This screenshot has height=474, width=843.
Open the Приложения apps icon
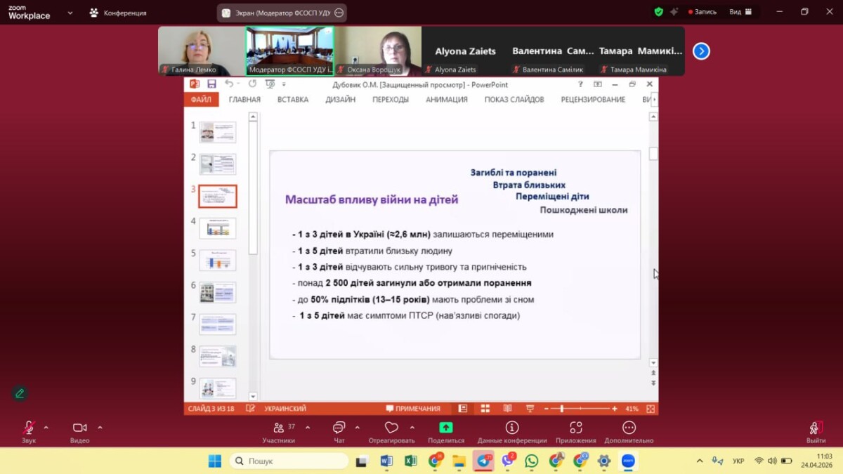[x=575, y=428]
